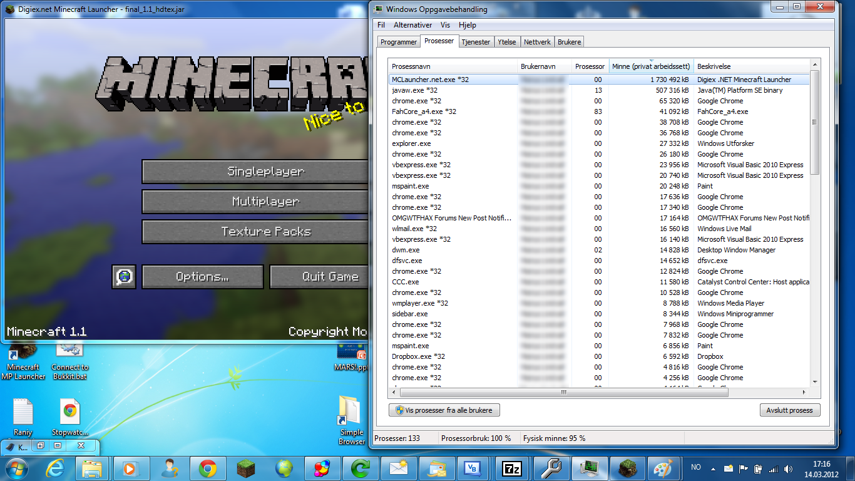The image size is (855, 481).
Task: Open Texture Packs in Minecraft
Action: (255, 232)
